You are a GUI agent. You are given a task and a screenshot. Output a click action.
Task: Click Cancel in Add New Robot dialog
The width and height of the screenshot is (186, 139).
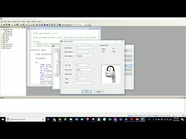[x=99, y=92]
